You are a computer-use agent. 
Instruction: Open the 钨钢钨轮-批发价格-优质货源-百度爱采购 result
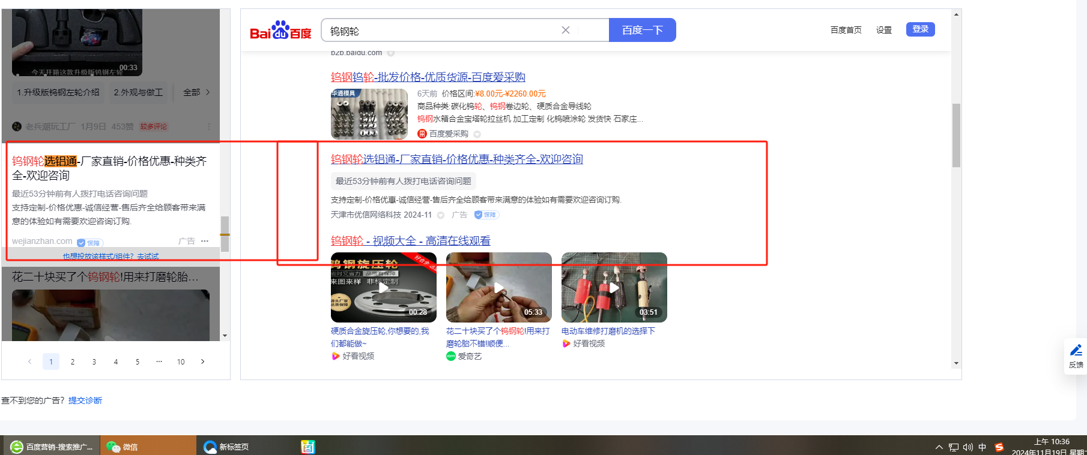click(x=428, y=77)
